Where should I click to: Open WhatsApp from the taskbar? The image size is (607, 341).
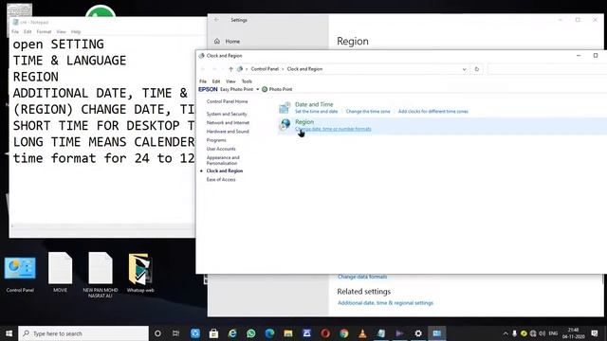(250, 333)
